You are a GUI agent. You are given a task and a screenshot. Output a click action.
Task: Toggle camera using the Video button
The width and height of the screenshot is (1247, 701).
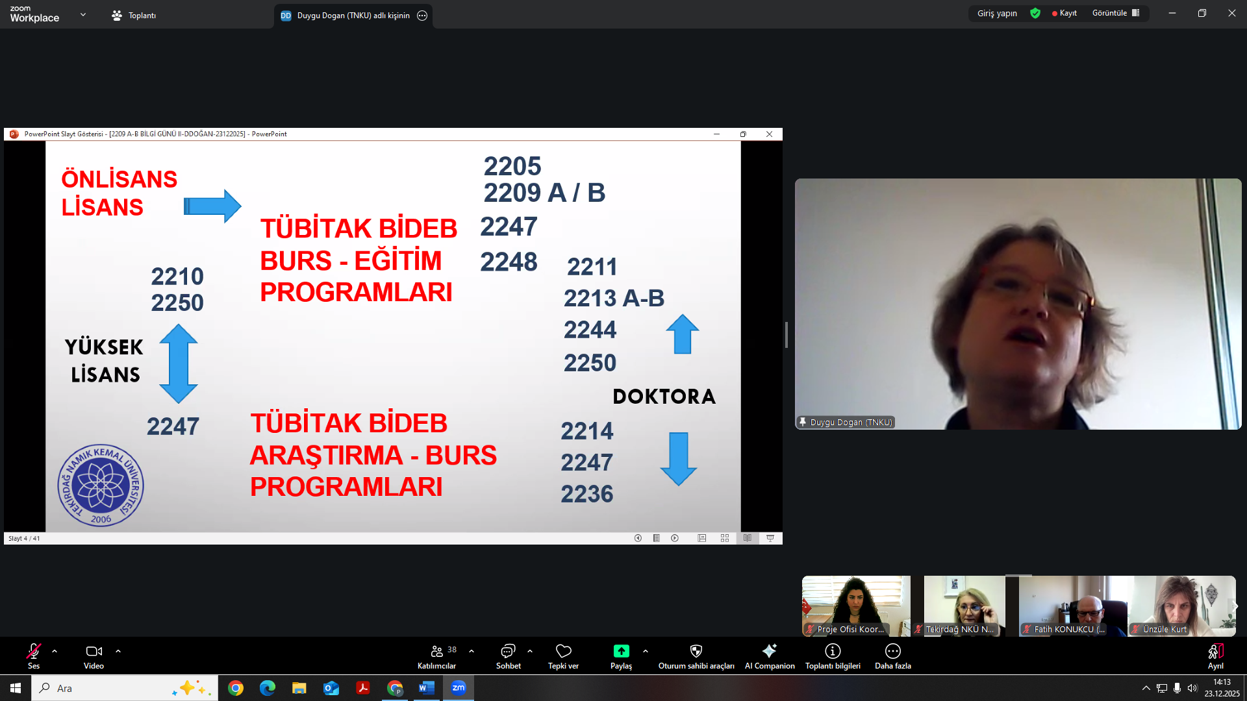(94, 651)
